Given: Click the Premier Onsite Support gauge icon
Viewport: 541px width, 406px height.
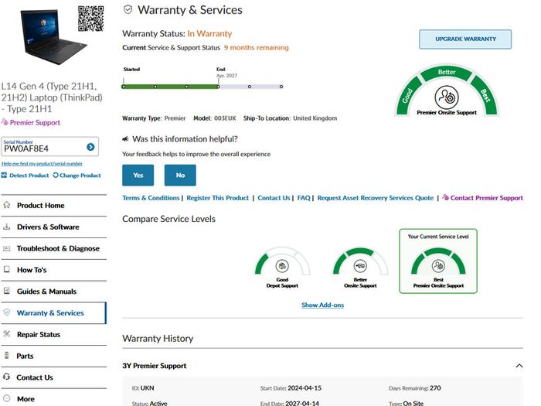Looking at the screenshot, I should (x=447, y=97).
